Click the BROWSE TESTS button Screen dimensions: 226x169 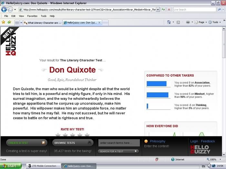click(73, 143)
